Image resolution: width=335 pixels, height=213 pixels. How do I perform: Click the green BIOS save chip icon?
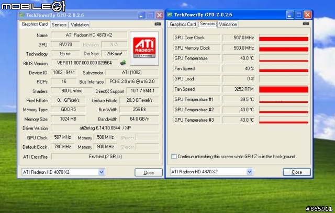tap(123, 63)
